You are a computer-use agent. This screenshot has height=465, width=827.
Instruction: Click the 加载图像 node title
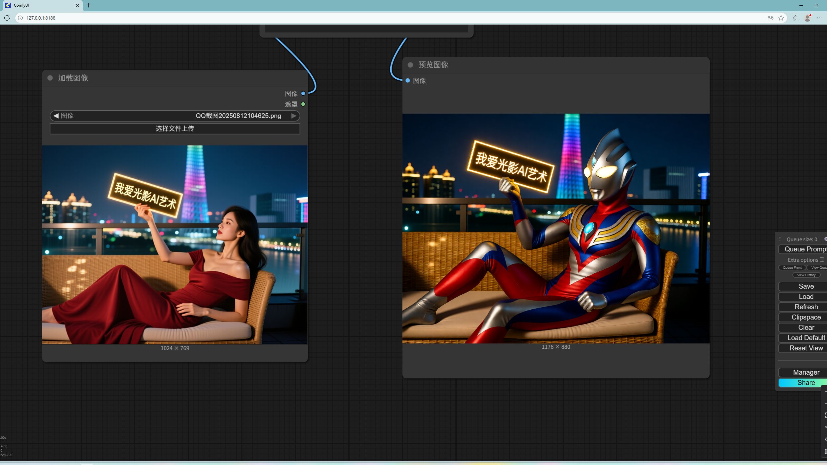[x=73, y=78]
